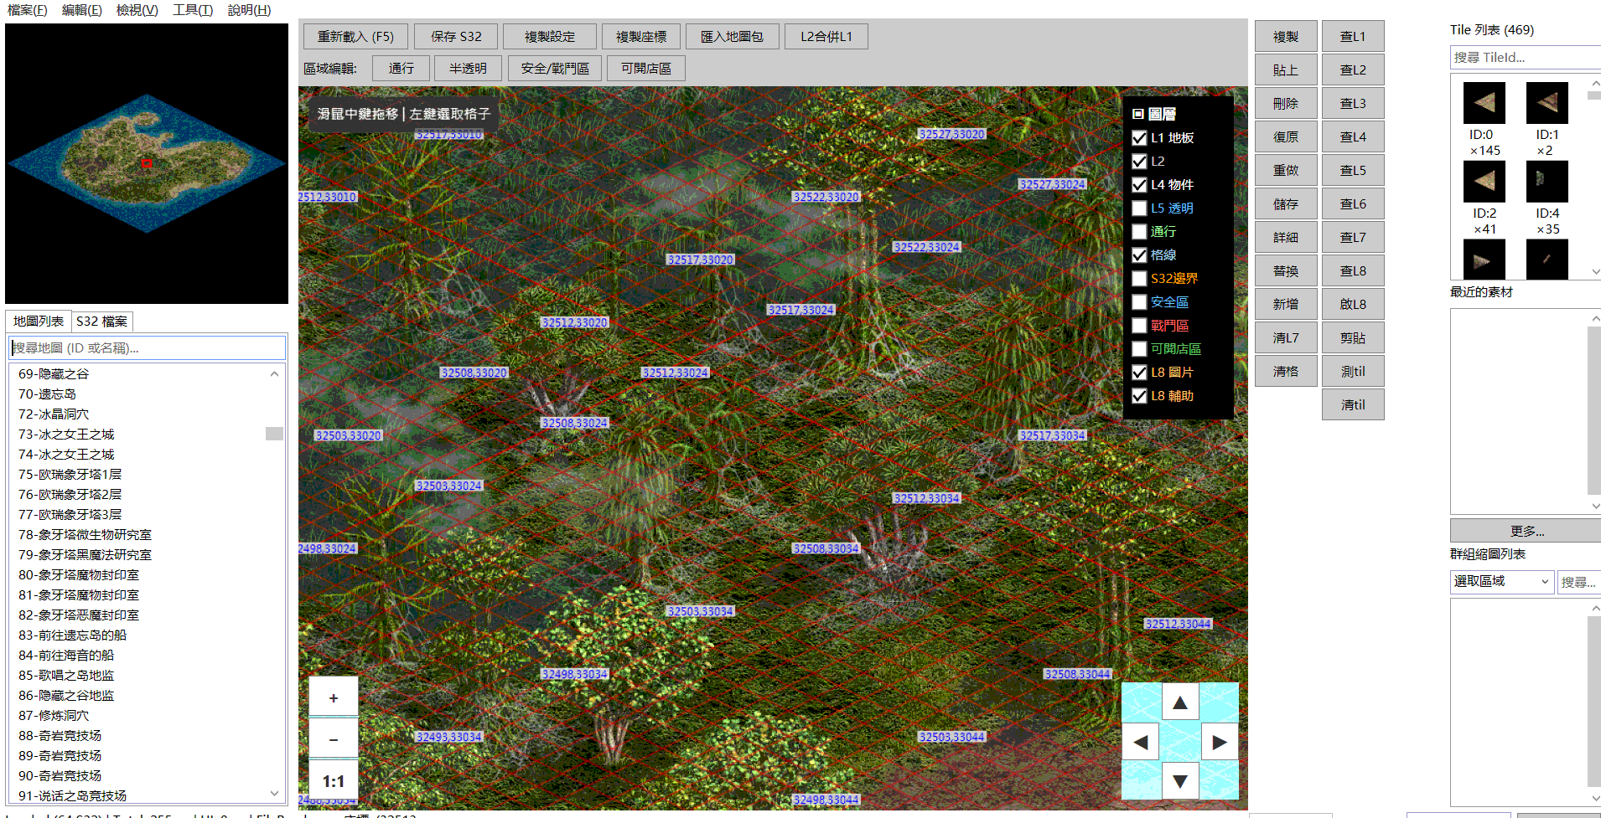Click the 更多... button under recent materials
The image size is (1601, 818).
[x=1526, y=531]
